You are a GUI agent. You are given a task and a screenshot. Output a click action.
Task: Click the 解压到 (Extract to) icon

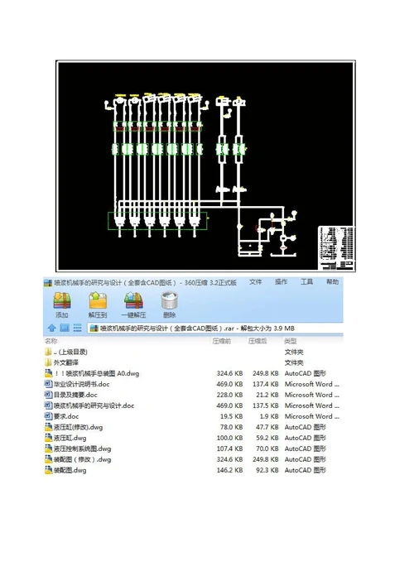pyautogui.click(x=98, y=300)
